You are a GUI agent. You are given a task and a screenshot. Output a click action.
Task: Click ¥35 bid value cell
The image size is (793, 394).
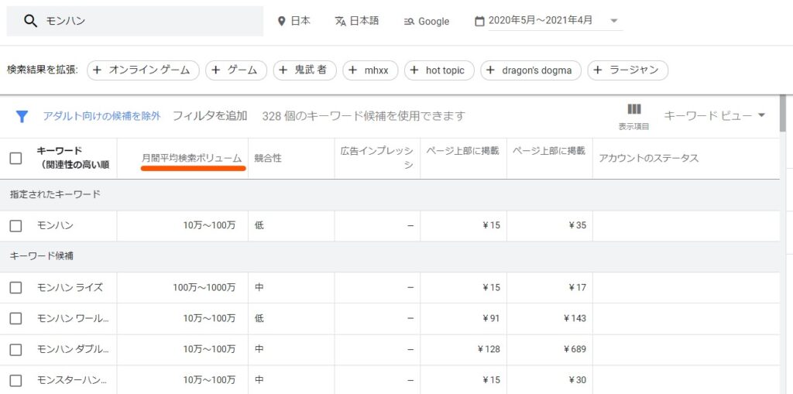(577, 225)
